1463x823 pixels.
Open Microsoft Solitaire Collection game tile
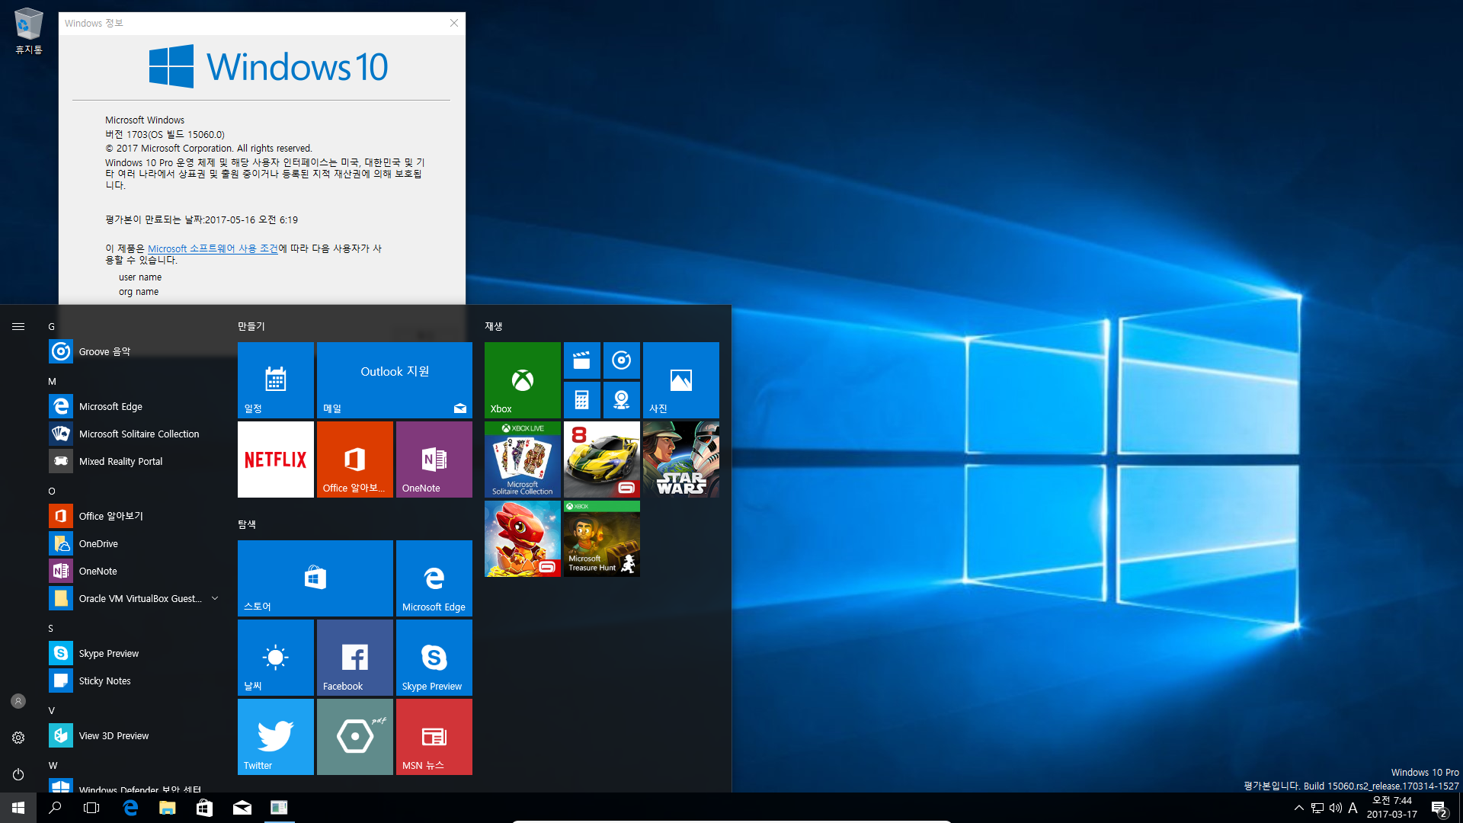point(523,459)
